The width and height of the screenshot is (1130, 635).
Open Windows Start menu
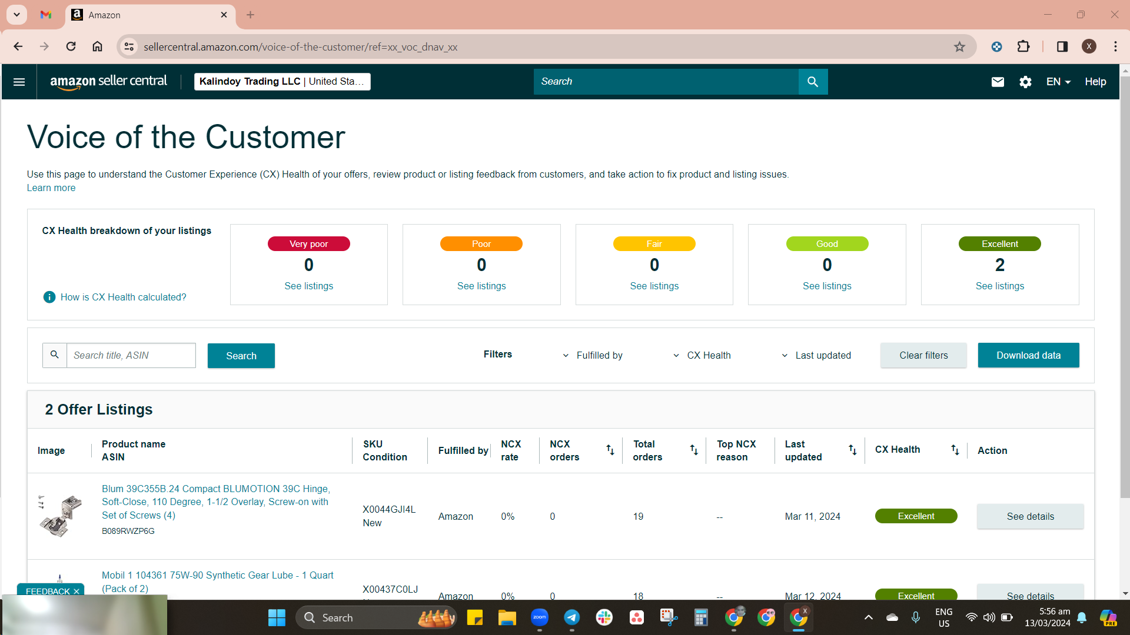[277, 617]
